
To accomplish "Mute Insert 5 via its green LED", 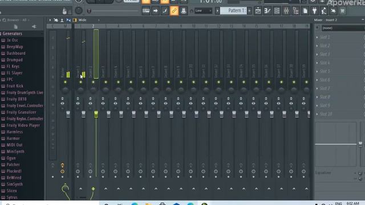I will pyautogui.click(x=131, y=82).
